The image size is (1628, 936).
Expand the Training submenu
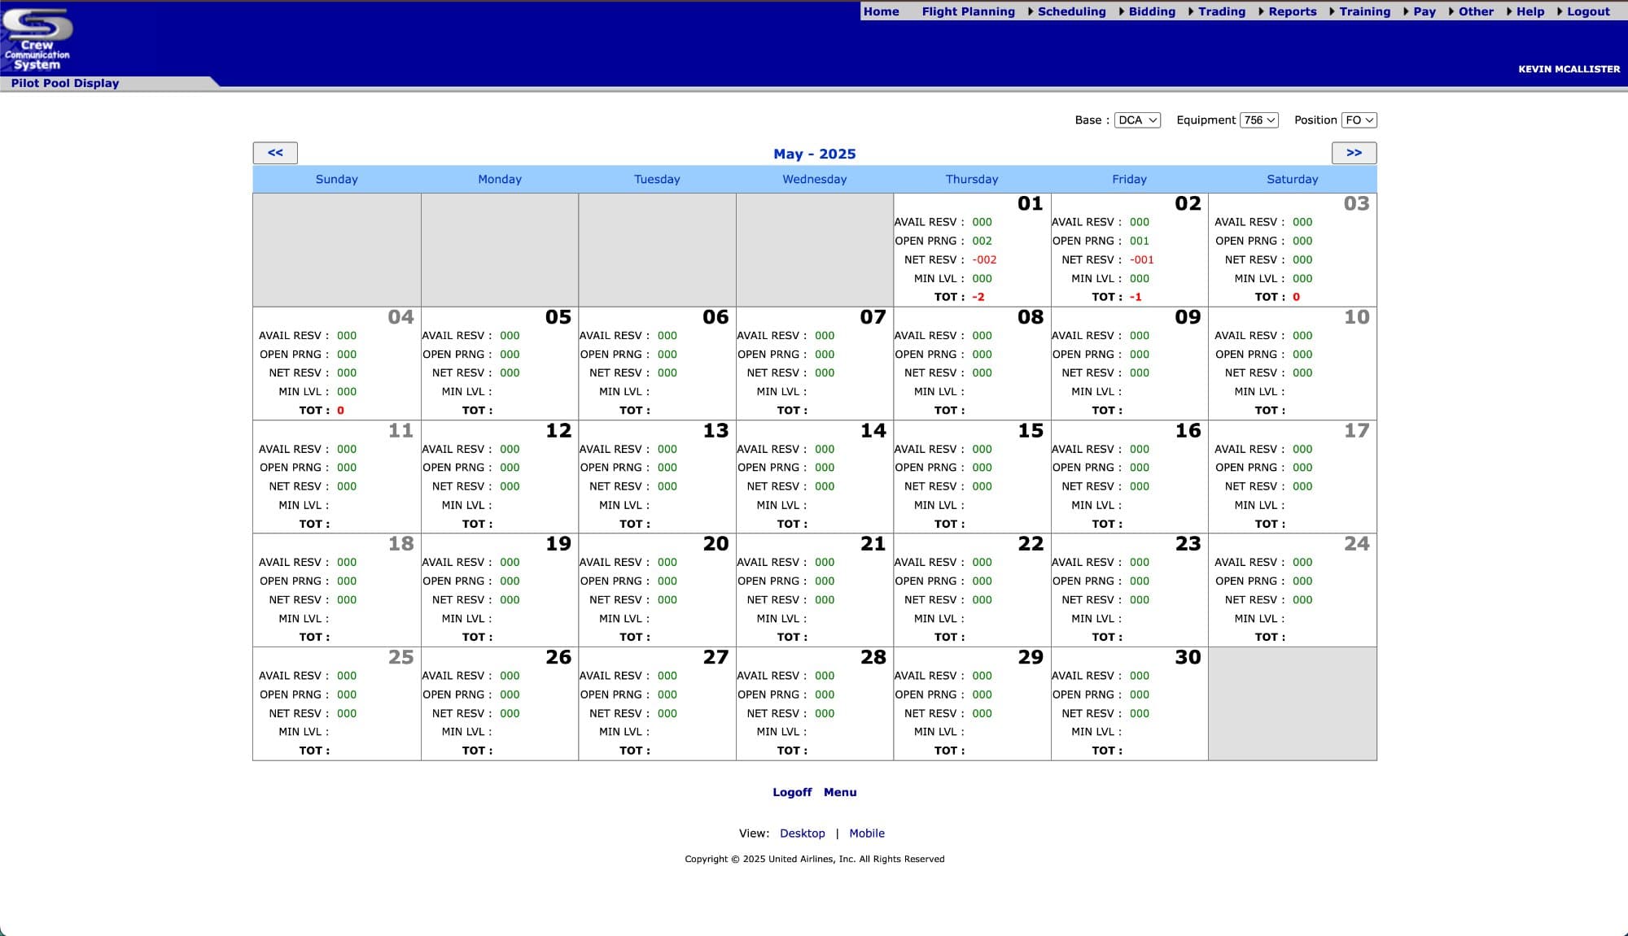point(1365,11)
